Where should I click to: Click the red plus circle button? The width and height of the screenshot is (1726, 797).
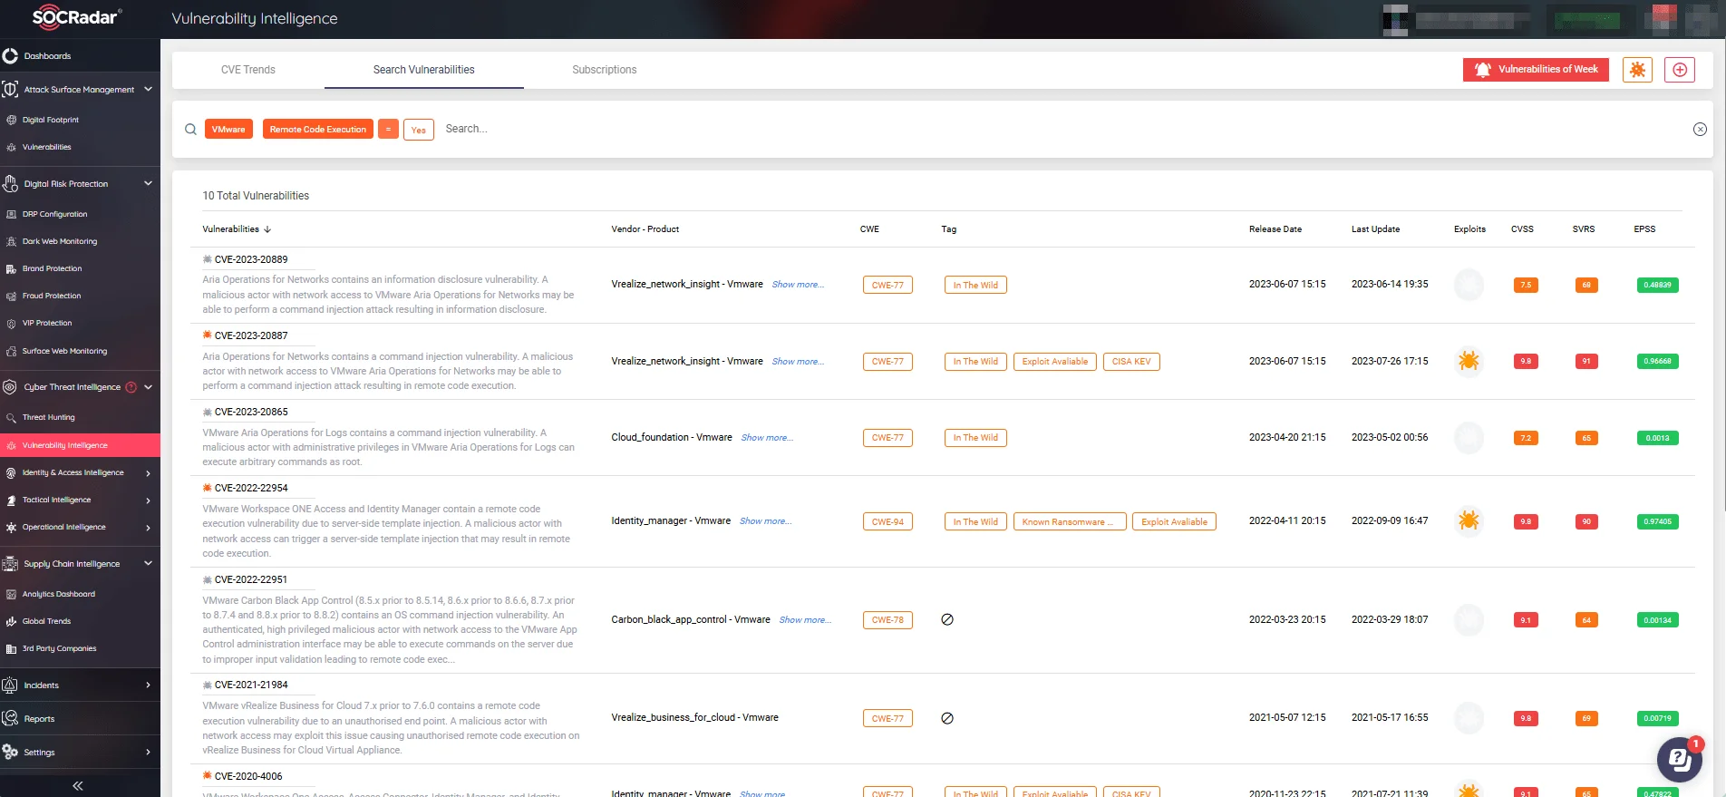[x=1680, y=70]
